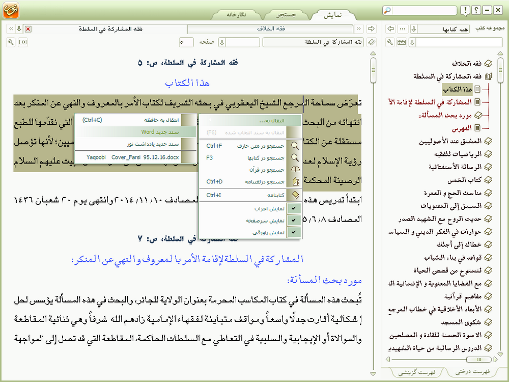This screenshot has height=382, width=509.
Task: Click the magnifier icon for جستجو در کتابها
Action: click(x=295, y=158)
